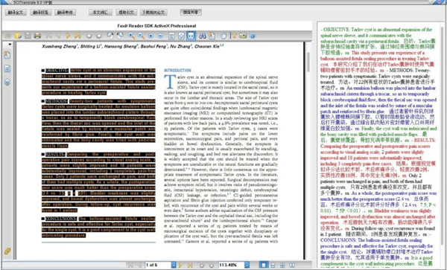Click the fit page icon
The height and width of the screenshot is (270, 447).
tap(181, 36)
